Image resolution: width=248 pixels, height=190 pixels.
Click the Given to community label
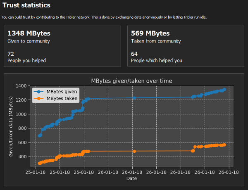(x=29, y=41)
